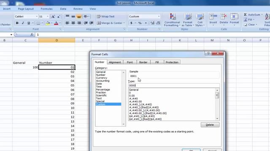
Task: Click the Insert Function fx icon
Action: pyautogui.click(x=32, y=34)
